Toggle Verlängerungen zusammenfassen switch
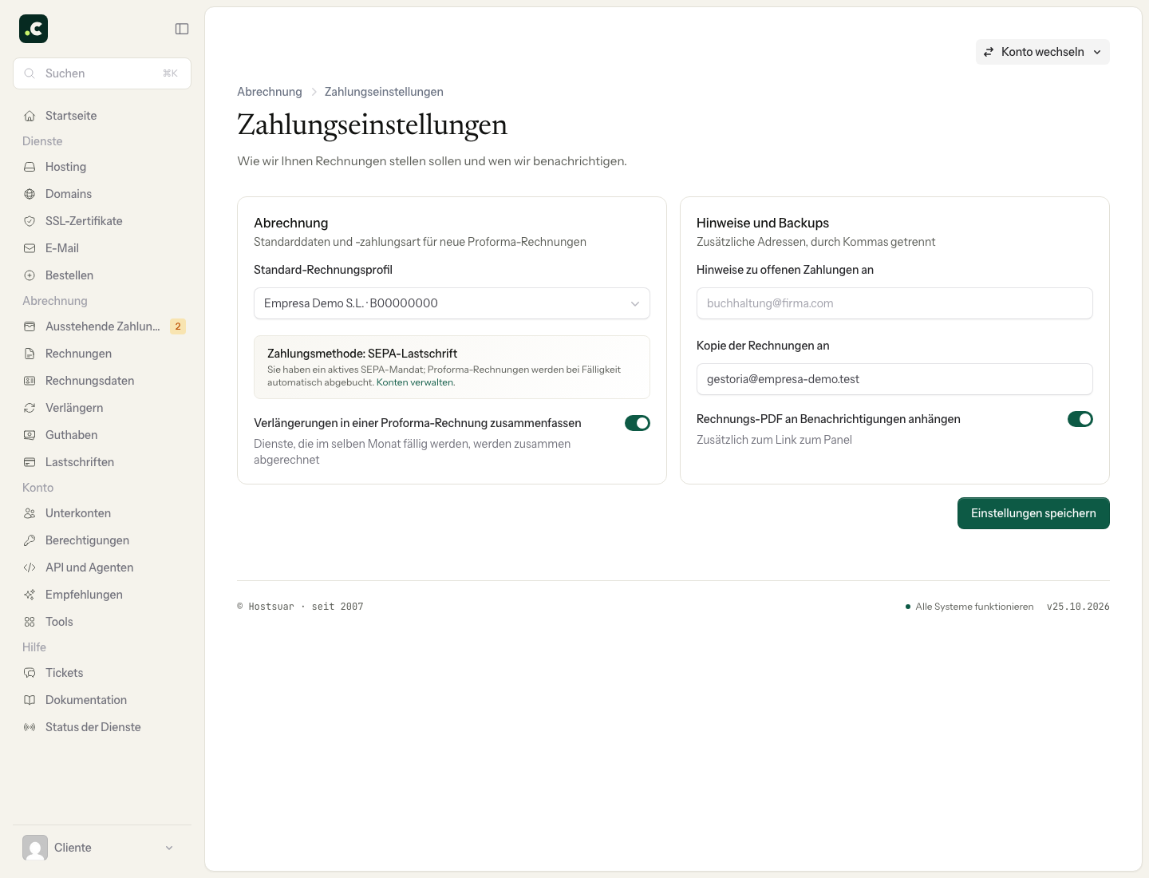This screenshot has width=1149, height=878. 638,423
